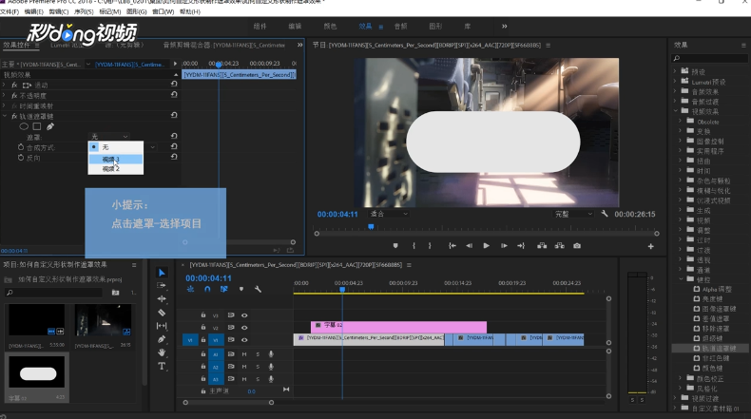The height and width of the screenshot is (419, 751).
Task: Select the Pen tool in tools panel
Action: coord(162,339)
